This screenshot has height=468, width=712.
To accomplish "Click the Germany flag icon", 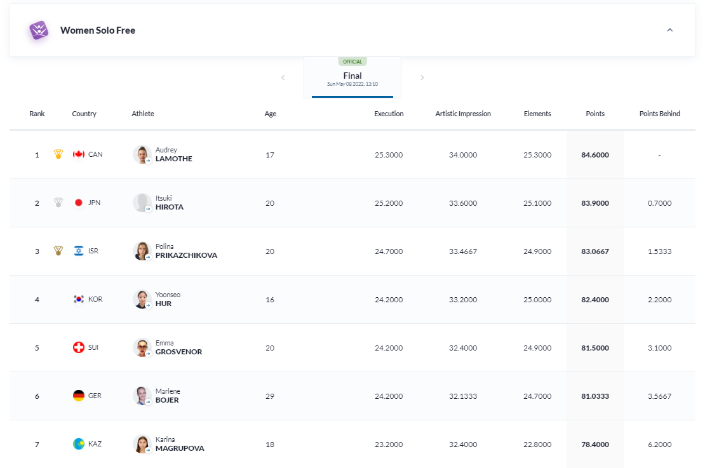I will 79,396.
